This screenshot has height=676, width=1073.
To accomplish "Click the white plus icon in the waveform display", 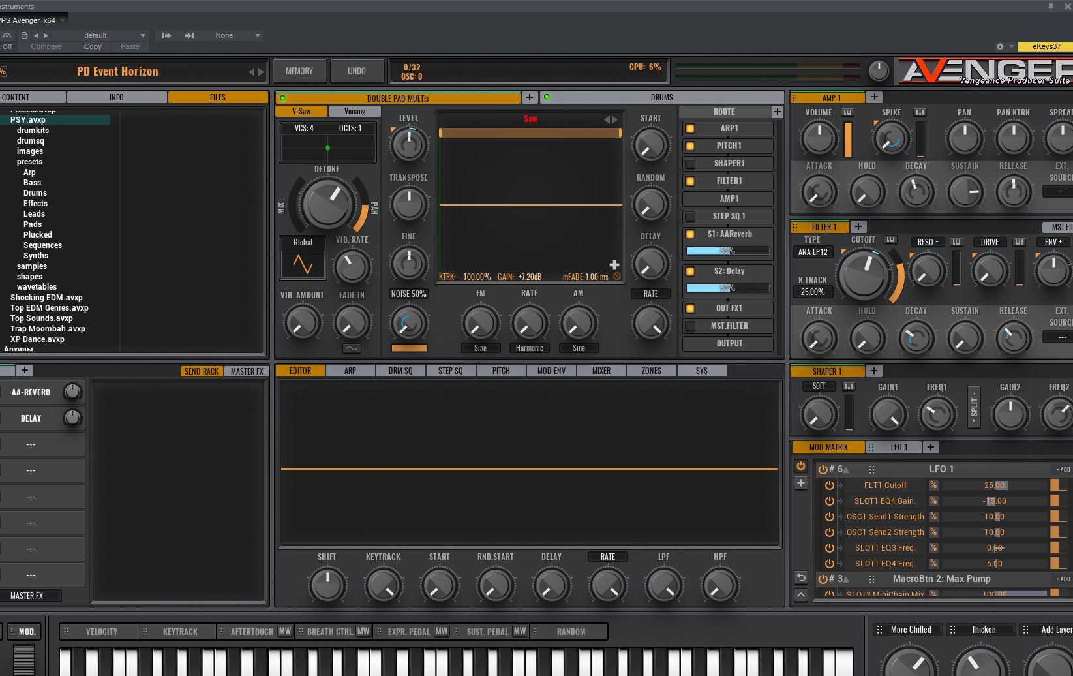I will coord(614,265).
